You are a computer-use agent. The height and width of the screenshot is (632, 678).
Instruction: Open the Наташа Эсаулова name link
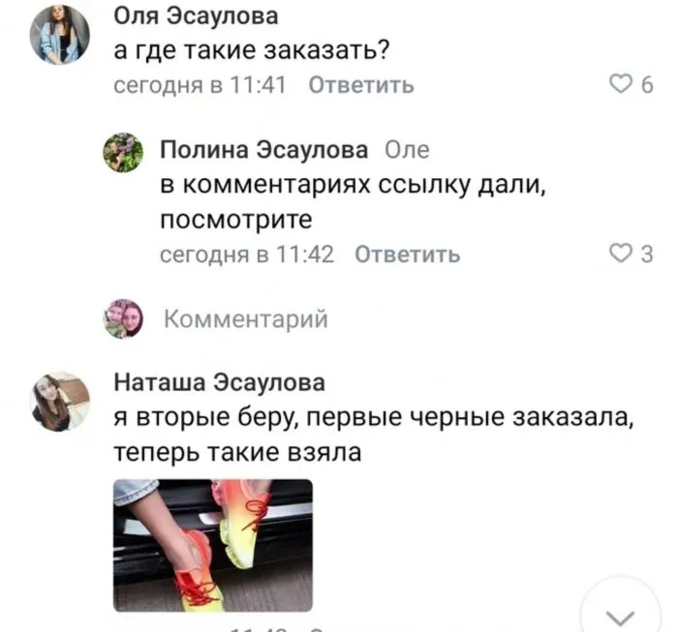click(219, 383)
